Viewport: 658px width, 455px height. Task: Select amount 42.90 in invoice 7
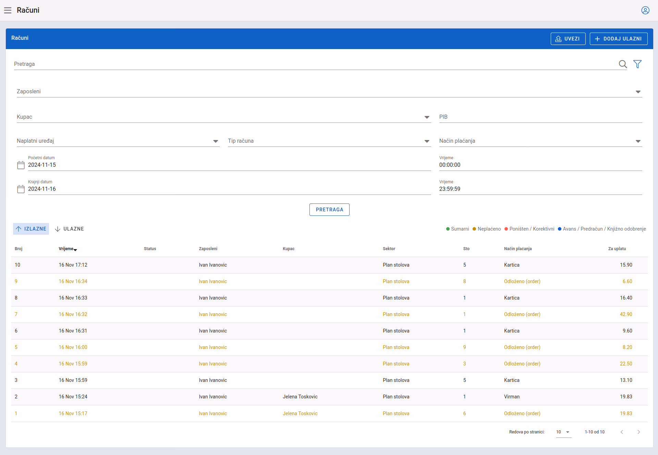[626, 314]
